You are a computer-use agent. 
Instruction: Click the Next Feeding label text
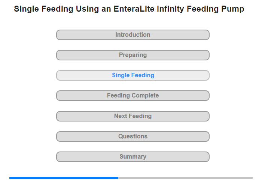coord(133,116)
